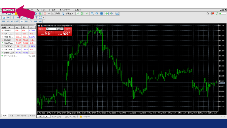Select the H4 timeframe button
The width and height of the screenshot is (227, 128).
coord(26,21)
